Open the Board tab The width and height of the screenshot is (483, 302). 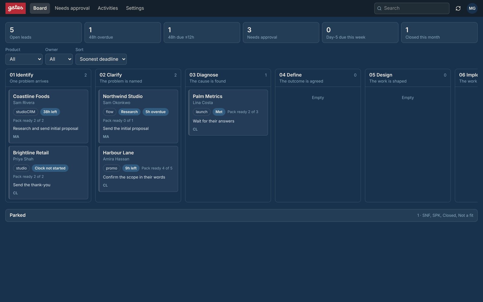[x=40, y=8]
